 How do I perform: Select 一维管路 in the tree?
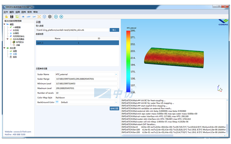[17, 27]
